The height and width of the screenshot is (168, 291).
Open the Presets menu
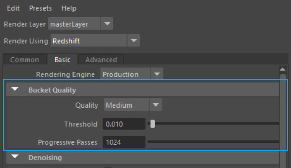(x=40, y=8)
